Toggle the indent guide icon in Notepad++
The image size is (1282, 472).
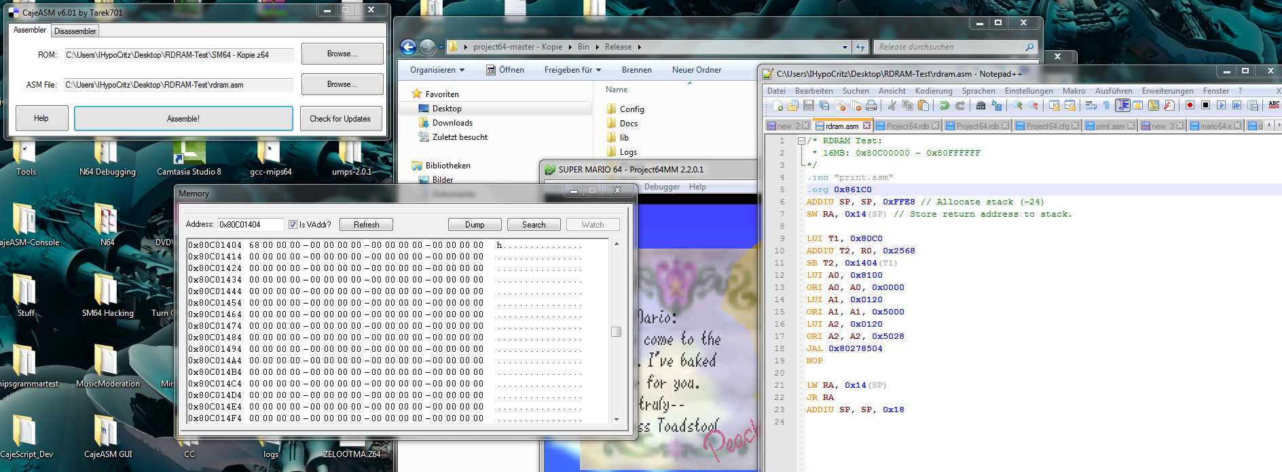pos(1122,105)
